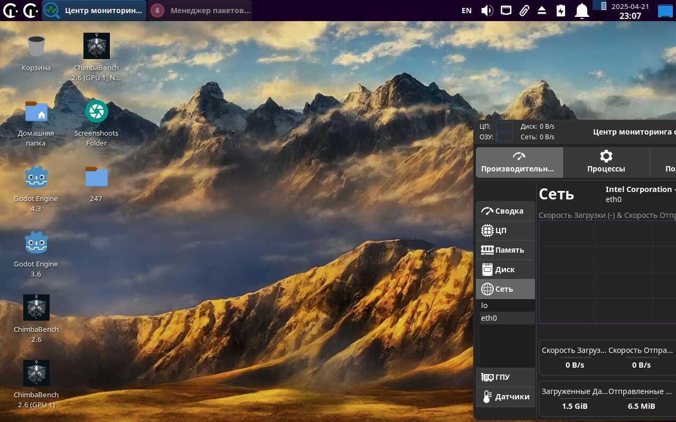This screenshot has width=676, height=422.
Task: Switch to the Процессы tab
Action: [x=606, y=162]
